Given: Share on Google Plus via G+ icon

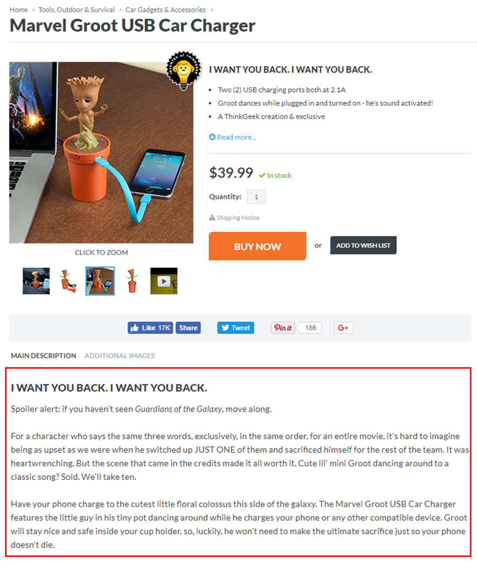Looking at the screenshot, I should coord(343,328).
